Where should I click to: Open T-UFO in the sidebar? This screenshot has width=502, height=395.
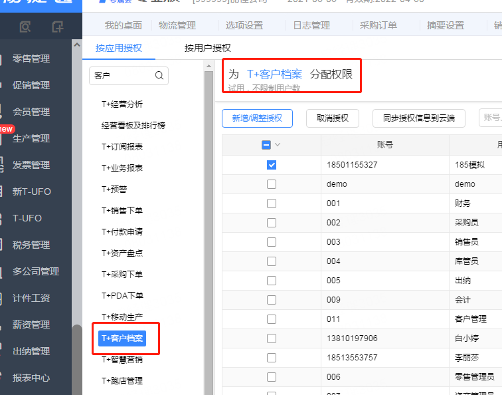[x=27, y=218]
